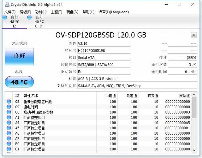Click the status circle for drive E:
Screen dimensions: 202x158
(5, 17)
